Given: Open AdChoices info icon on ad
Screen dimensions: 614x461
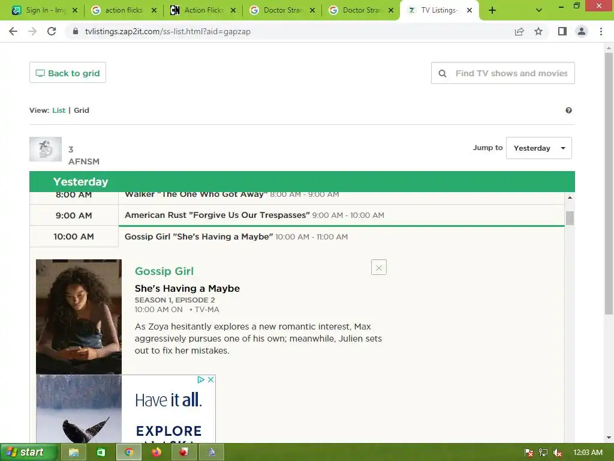Looking at the screenshot, I should [x=201, y=379].
